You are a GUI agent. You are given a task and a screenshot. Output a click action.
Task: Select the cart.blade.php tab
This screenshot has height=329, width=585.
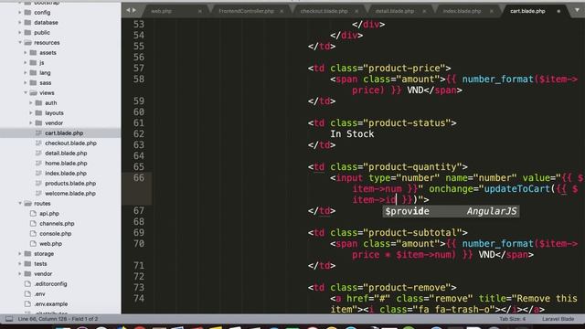coord(527,11)
